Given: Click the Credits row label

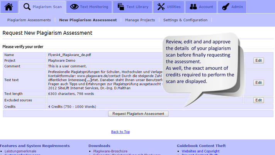Looking at the screenshot, I should pos(10,107).
